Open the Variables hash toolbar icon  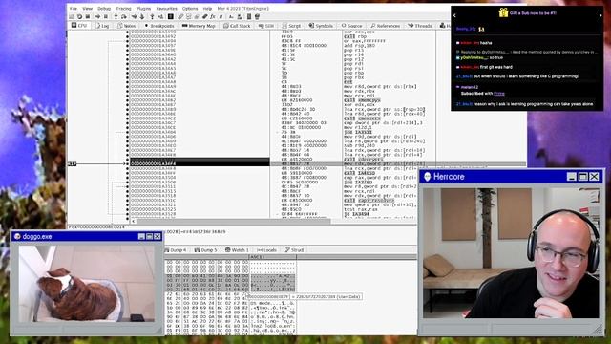[x=221, y=17]
